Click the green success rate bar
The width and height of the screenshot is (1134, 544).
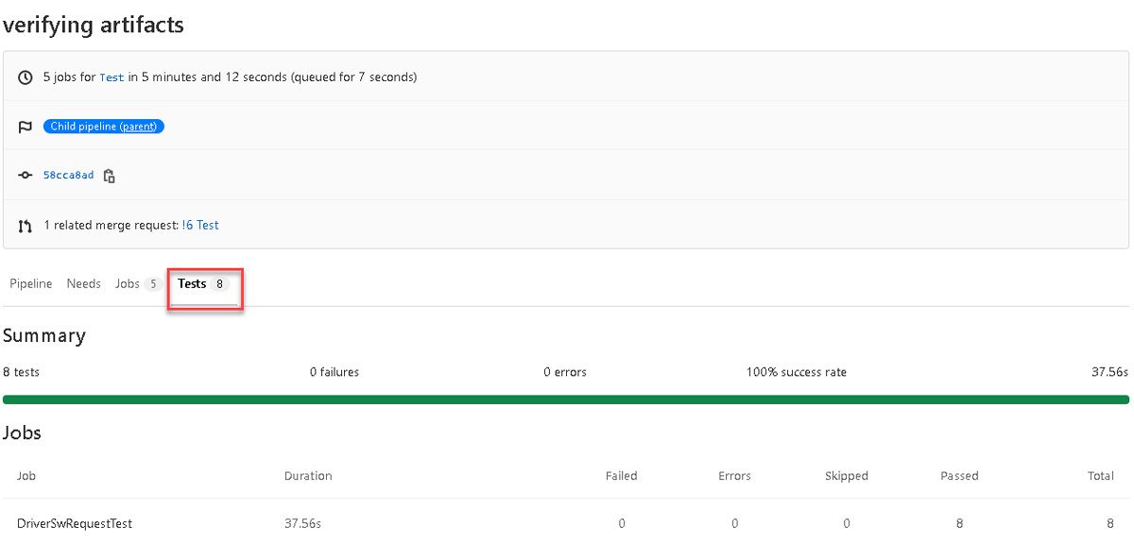click(x=565, y=399)
